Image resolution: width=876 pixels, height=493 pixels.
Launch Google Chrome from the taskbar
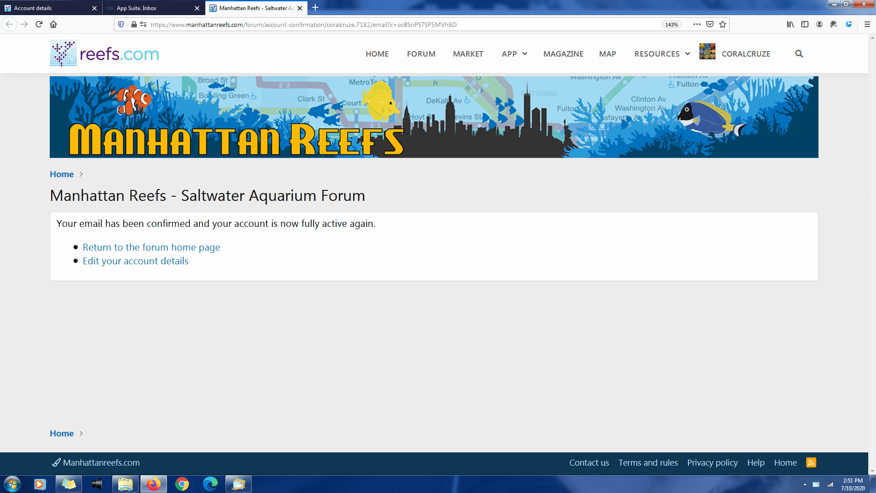[x=182, y=484]
